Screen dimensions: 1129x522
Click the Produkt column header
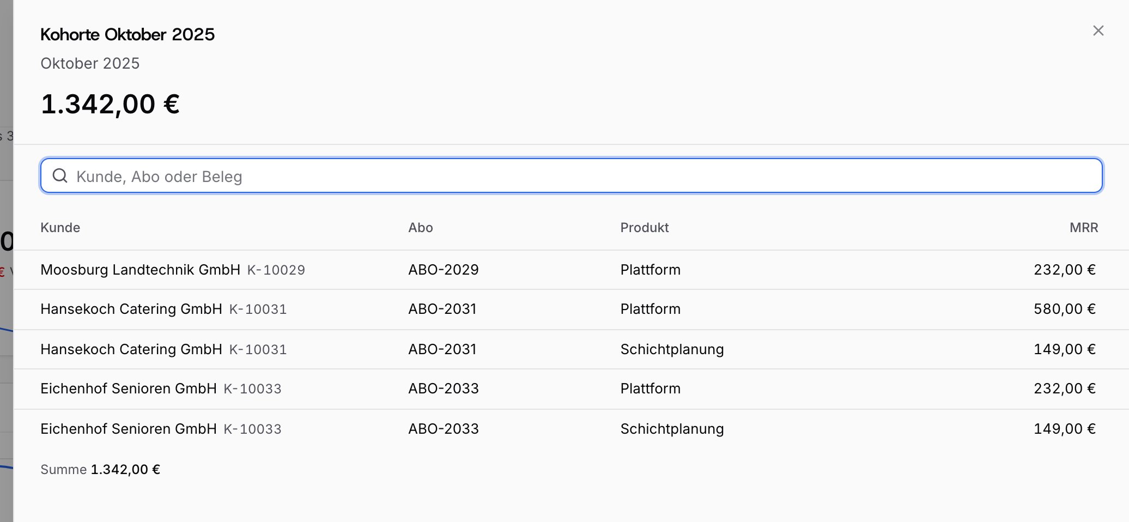(x=645, y=228)
